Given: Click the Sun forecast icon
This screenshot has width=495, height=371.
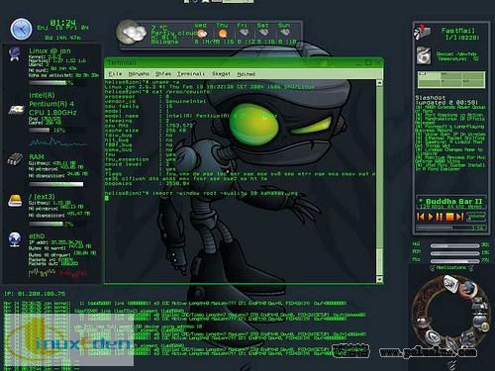Looking at the screenshot, I should tap(284, 33).
